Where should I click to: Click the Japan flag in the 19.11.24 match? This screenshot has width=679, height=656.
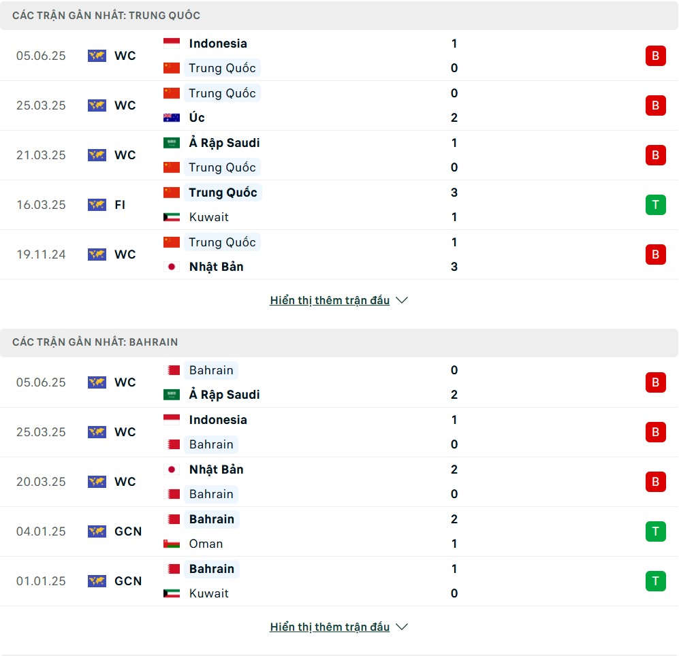[x=172, y=267]
